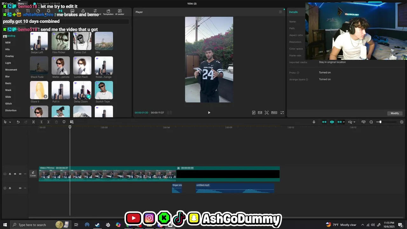This screenshot has width=407, height=229.
Task: Open the caption removal tool icon in the timeline toolbar
Action: click(x=72, y=122)
